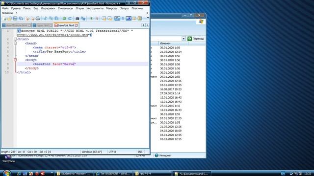Viewport: 314px width, 176px height.
Task: Collapse the body fold marker on line 7
Action: point(15,60)
